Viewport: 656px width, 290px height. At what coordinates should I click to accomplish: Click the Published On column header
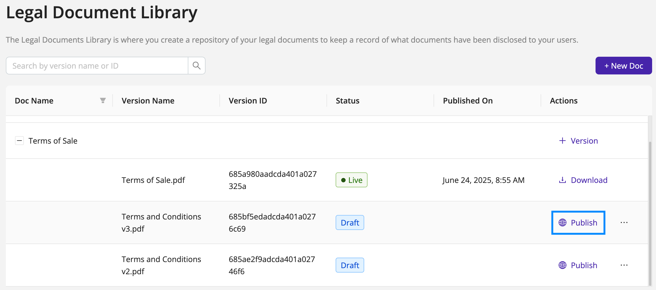[468, 100]
